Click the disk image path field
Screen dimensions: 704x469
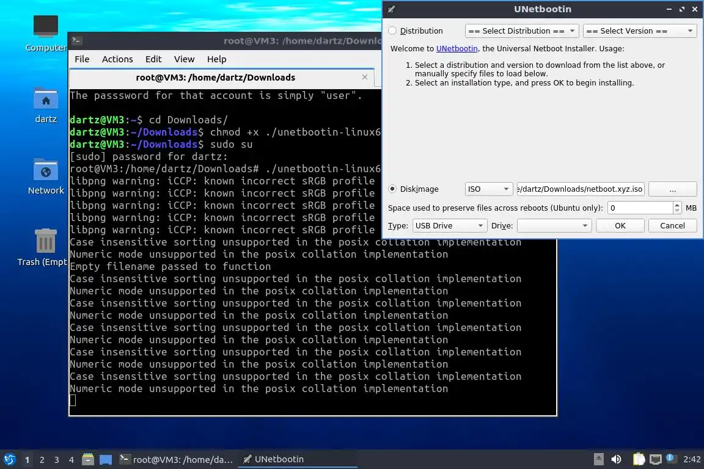581,189
